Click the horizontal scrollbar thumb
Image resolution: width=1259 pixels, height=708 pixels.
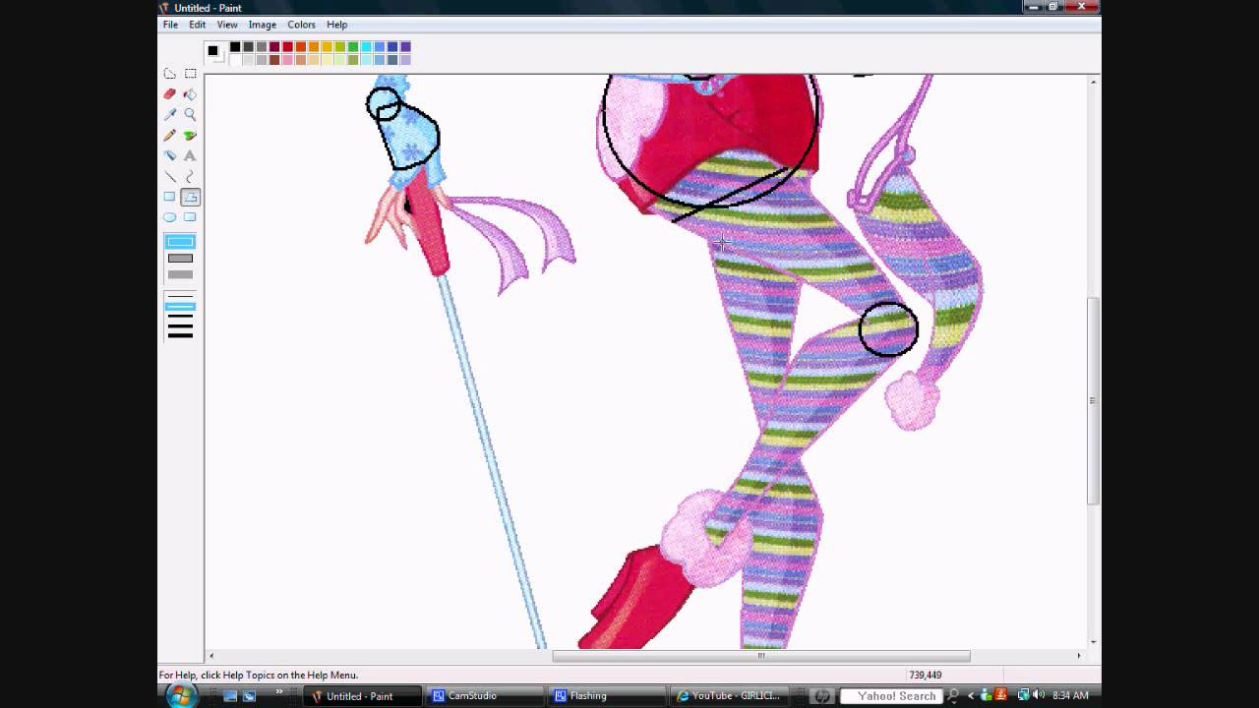(761, 656)
